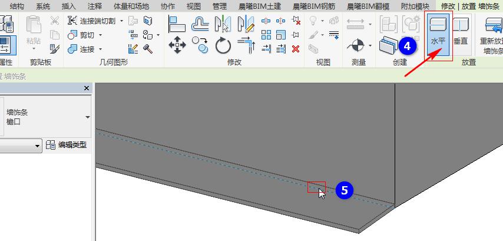Open the Scale tool
This screenshot has height=241, width=503.
pyautogui.click(x=281, y=35)
